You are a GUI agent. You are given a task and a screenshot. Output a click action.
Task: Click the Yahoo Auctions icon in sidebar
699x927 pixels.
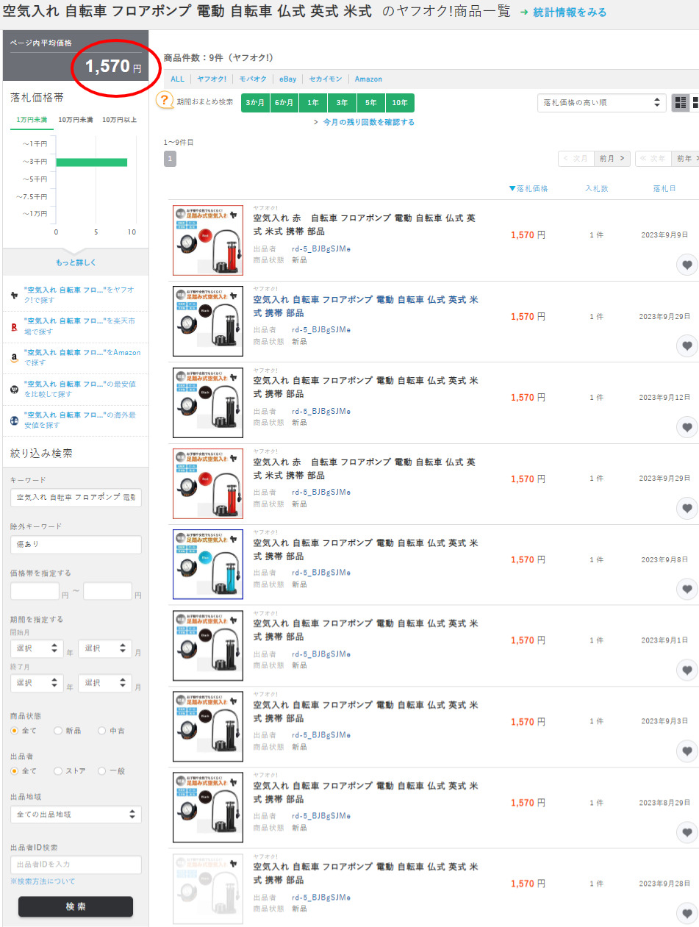coord(15,295)
